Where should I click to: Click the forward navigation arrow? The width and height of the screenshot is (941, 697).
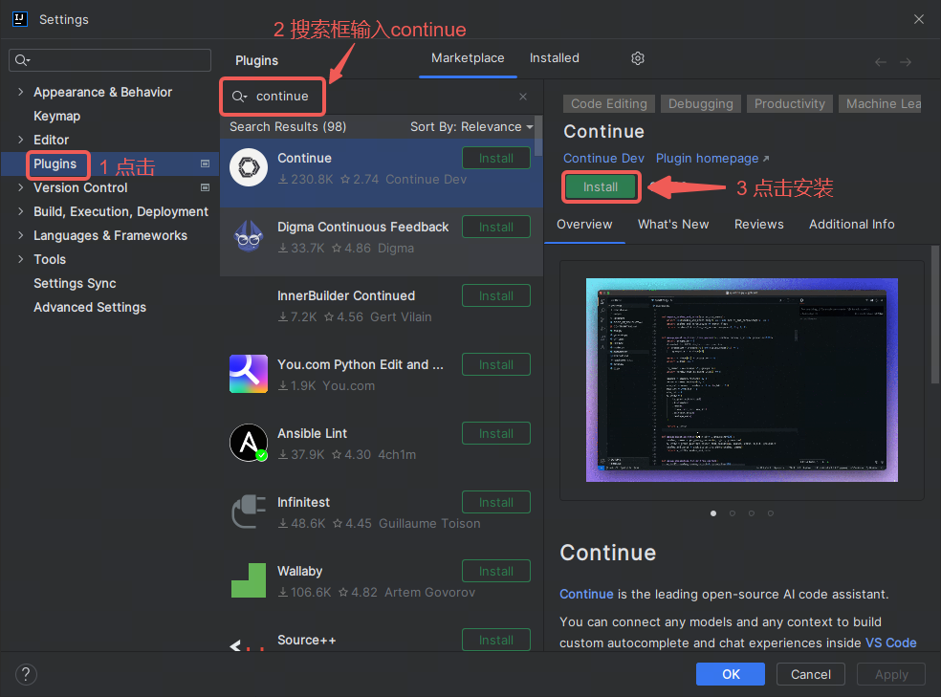(x=906, y=62)
